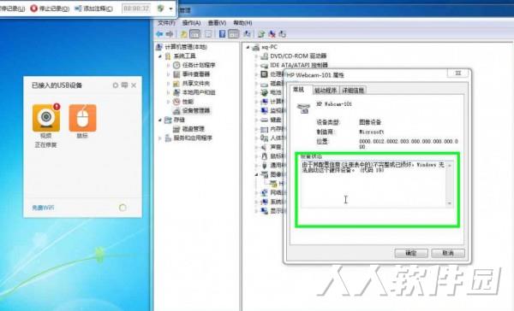Switch to the 驱动程序 tab

326,91
